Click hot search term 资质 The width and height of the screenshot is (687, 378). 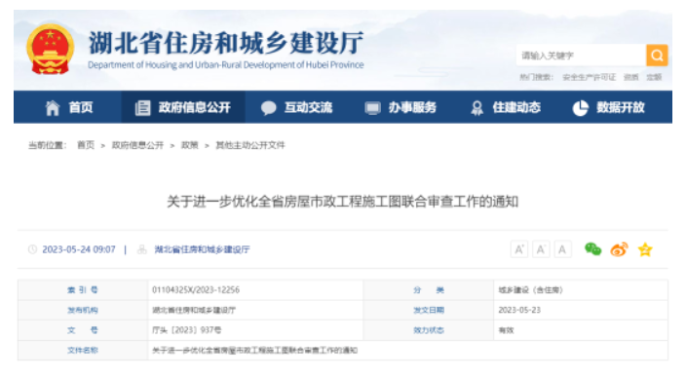click(630, 77)
